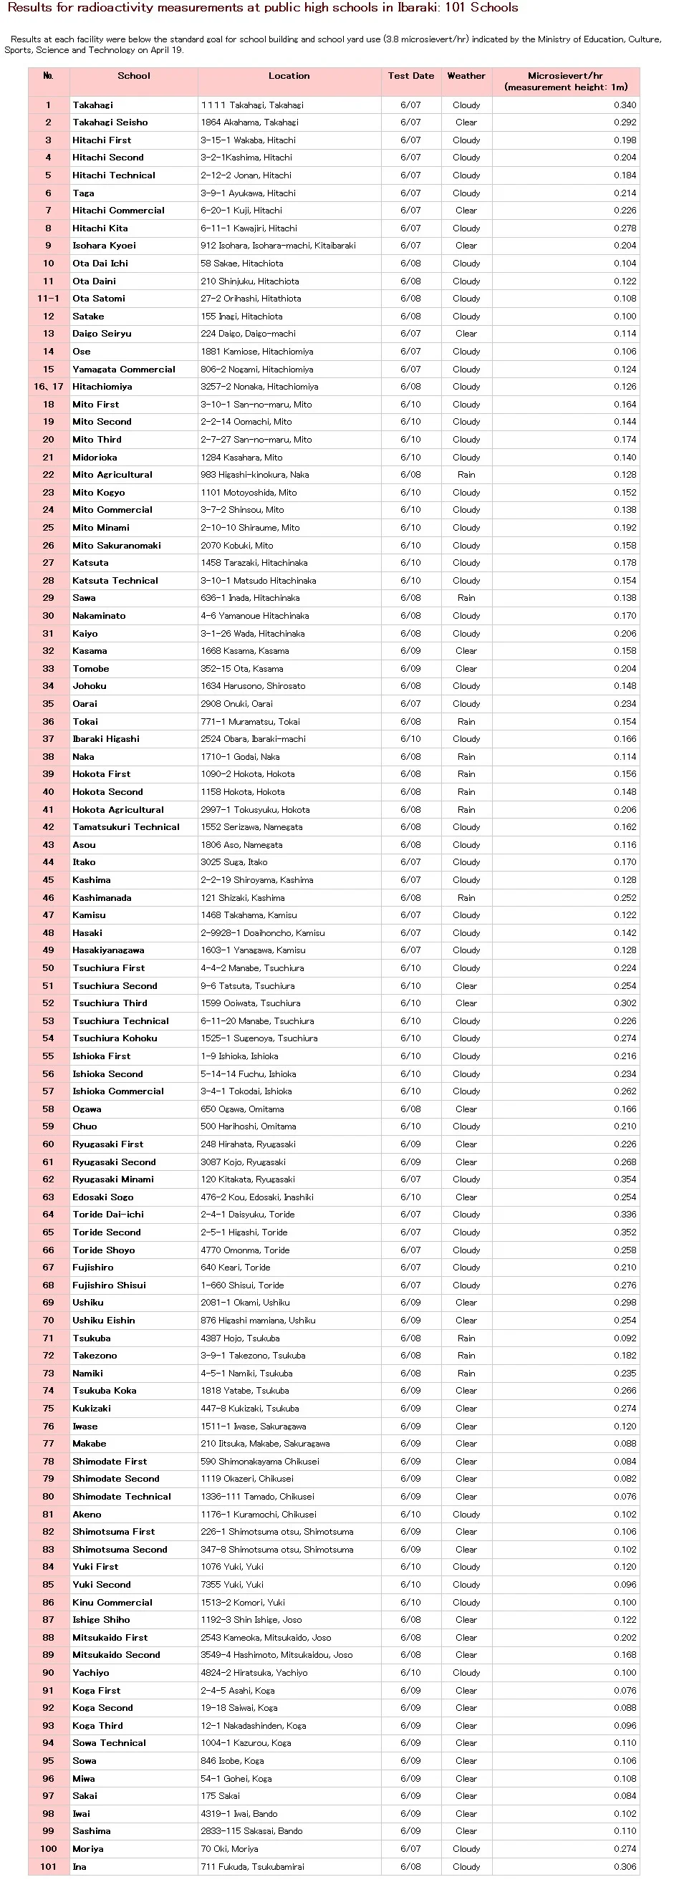
Task: Click Ryugasaki Minami 0.354 reading
Action: pyautogui.click(x=625, y=1179)
